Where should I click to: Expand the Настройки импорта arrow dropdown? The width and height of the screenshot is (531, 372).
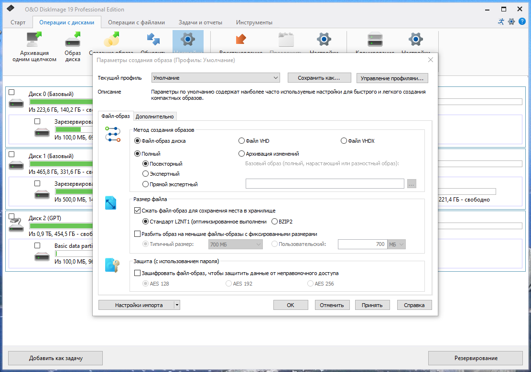click(177, 305)
